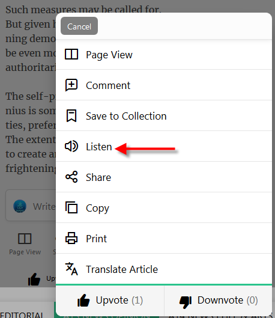Upvote the article in the popup
The height and width of the screenshot is (318, 275).
pyautogui.click(x=110, y=301)
